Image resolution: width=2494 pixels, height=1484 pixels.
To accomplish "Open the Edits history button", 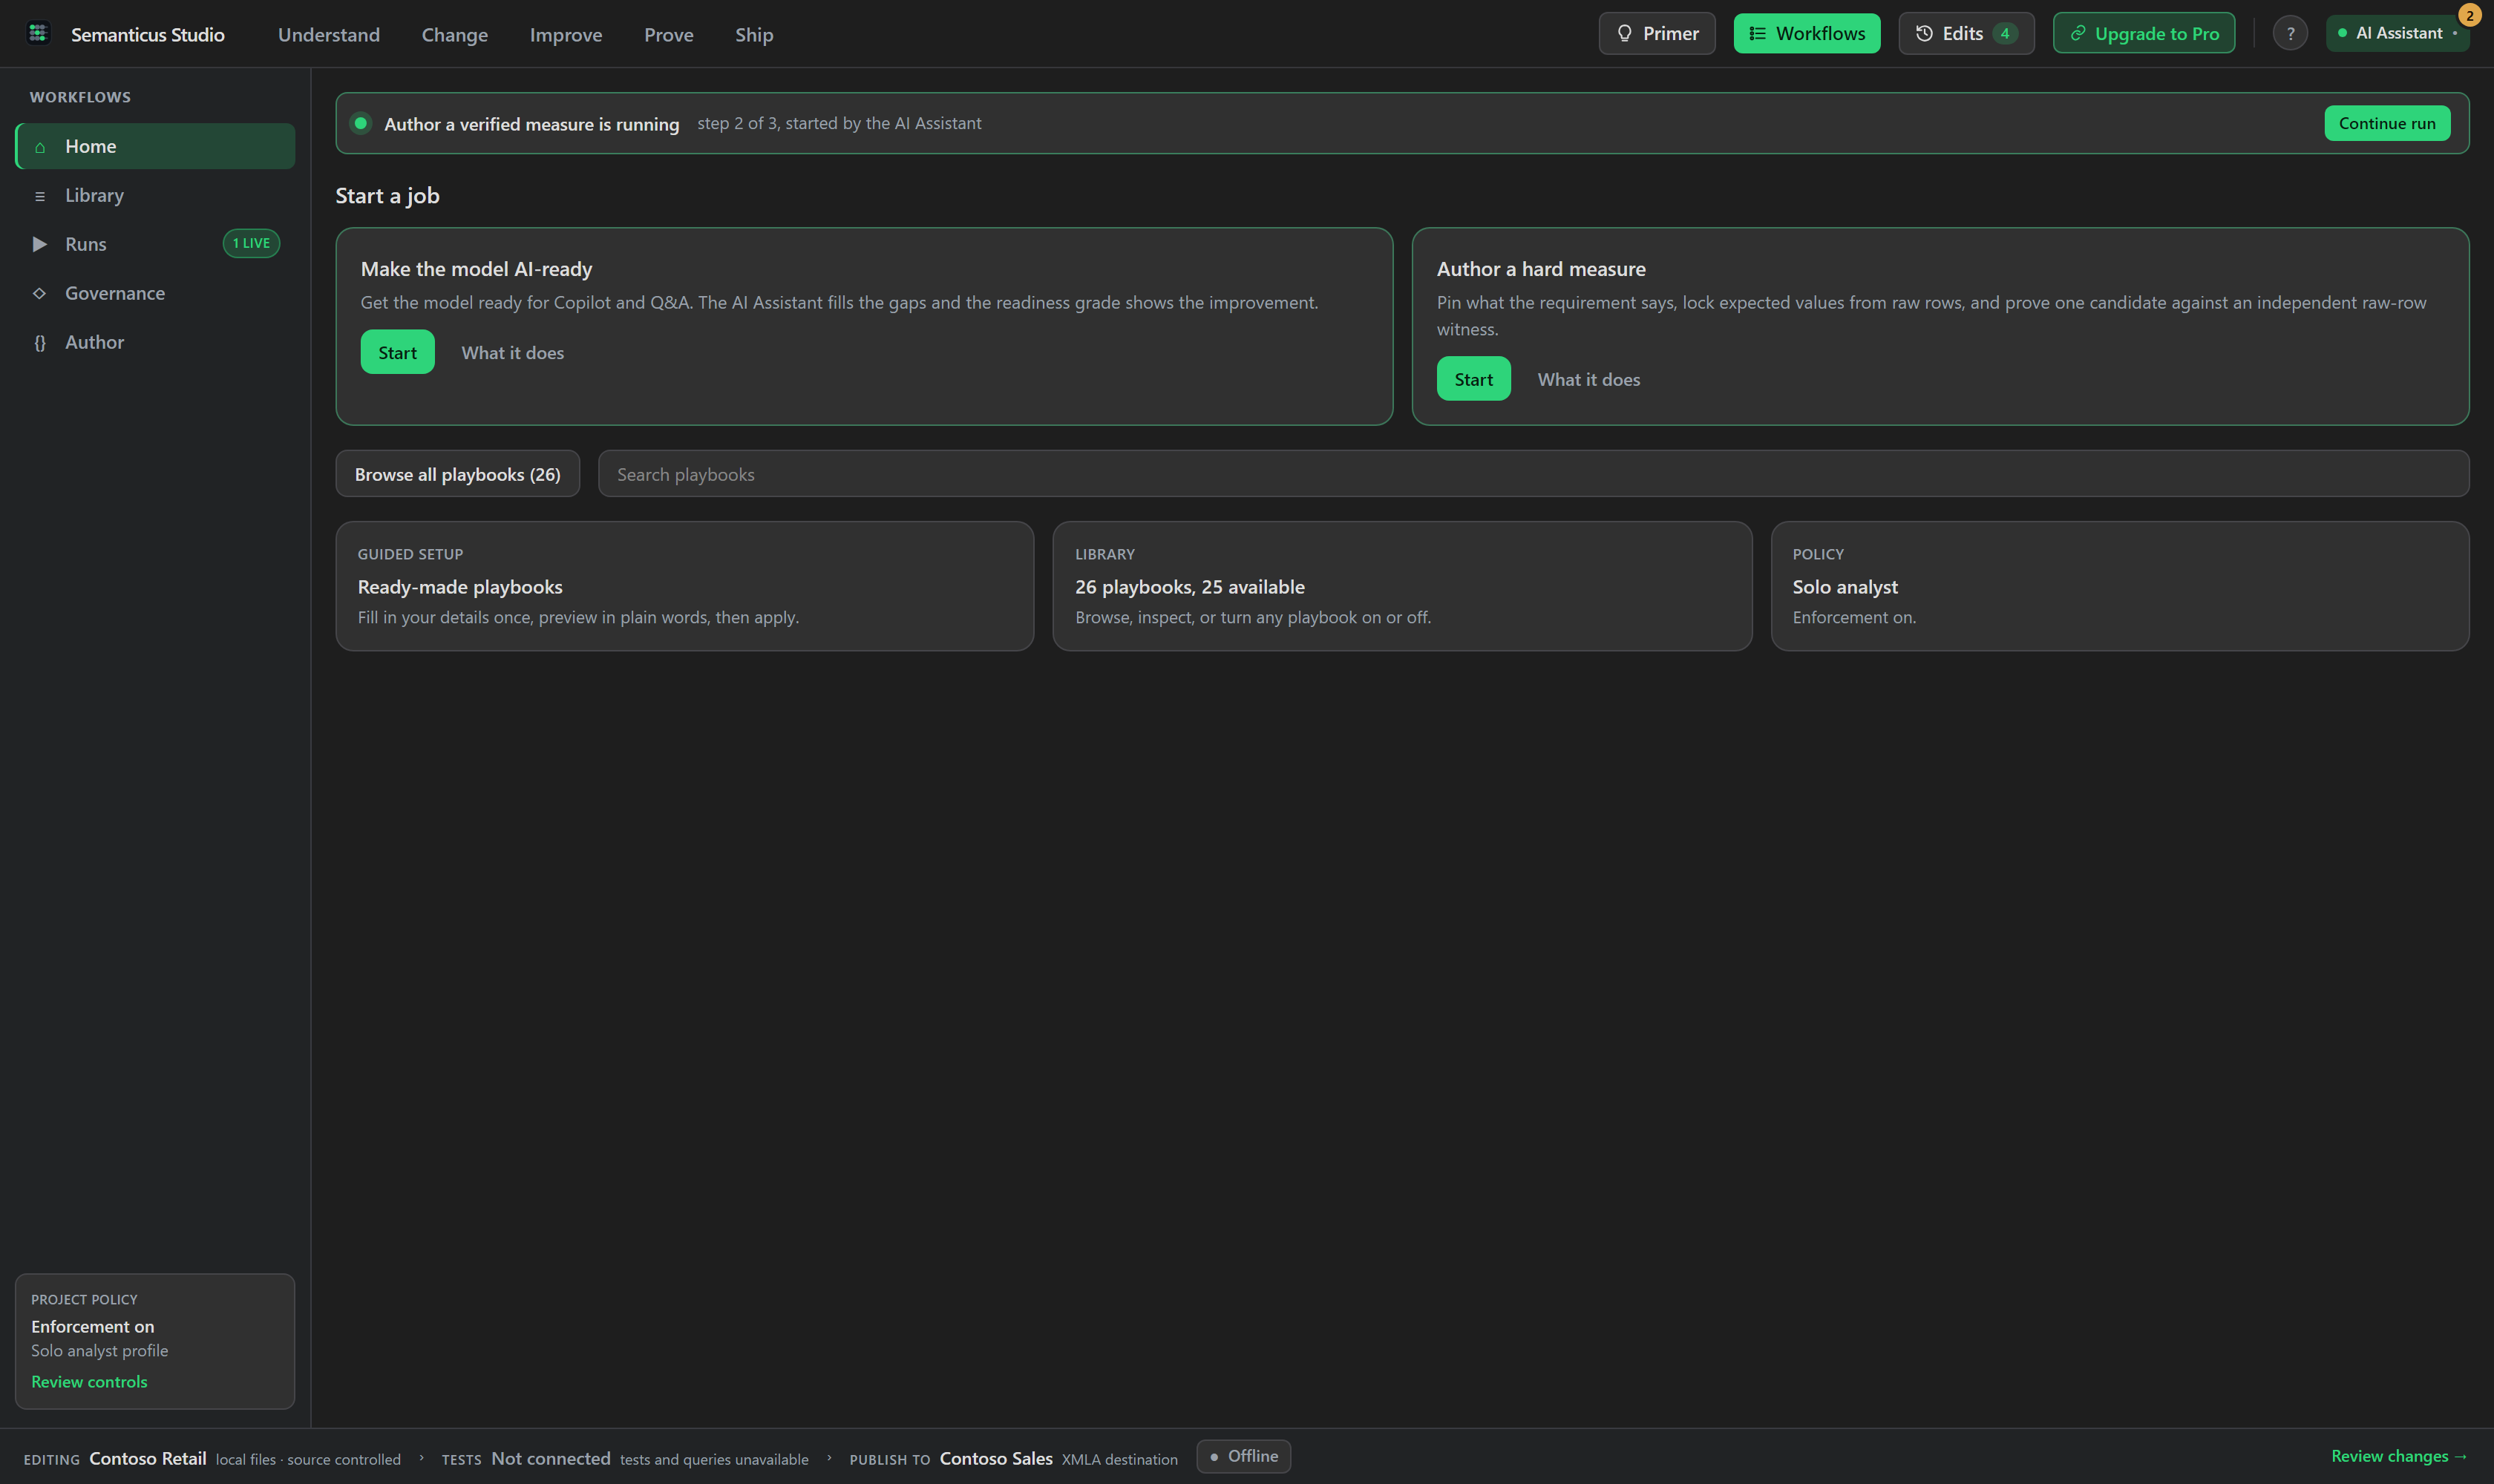I will click(x=1966, y=34).
